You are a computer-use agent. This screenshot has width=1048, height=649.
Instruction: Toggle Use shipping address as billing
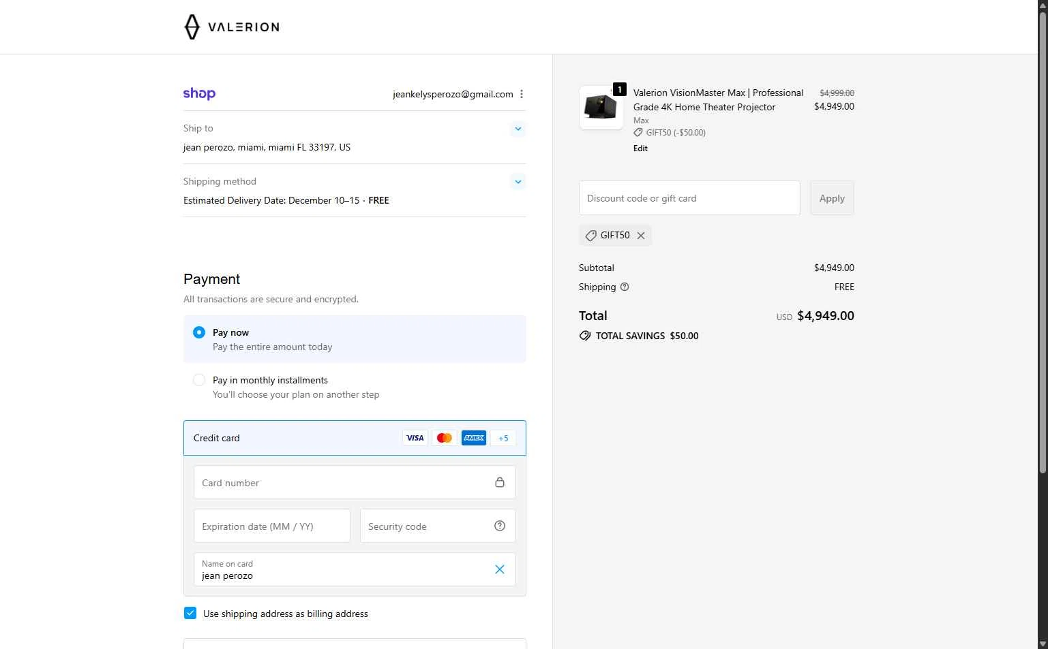tap(190, 613)
